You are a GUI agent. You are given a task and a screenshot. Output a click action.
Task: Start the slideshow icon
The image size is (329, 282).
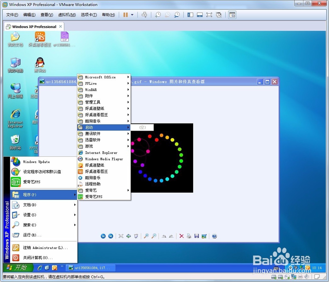[136, 236]
